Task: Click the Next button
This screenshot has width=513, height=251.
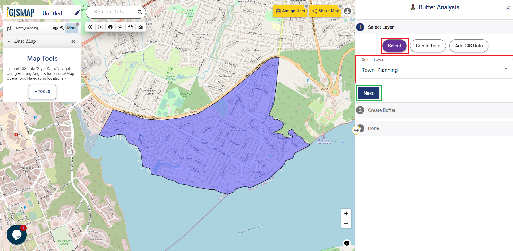Action: tap(368, 93)
